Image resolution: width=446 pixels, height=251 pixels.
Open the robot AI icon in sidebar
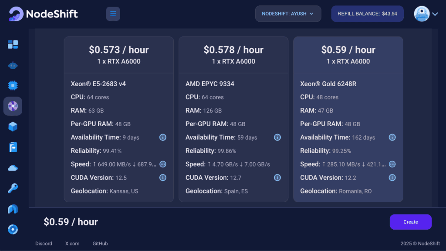point(13,65)
